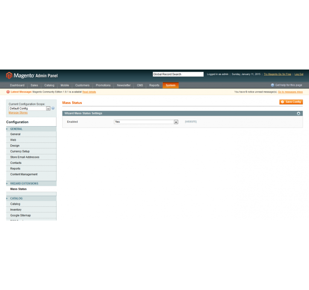
Task: Open the Default Config scope dropdown
Action: click(29, 108)
